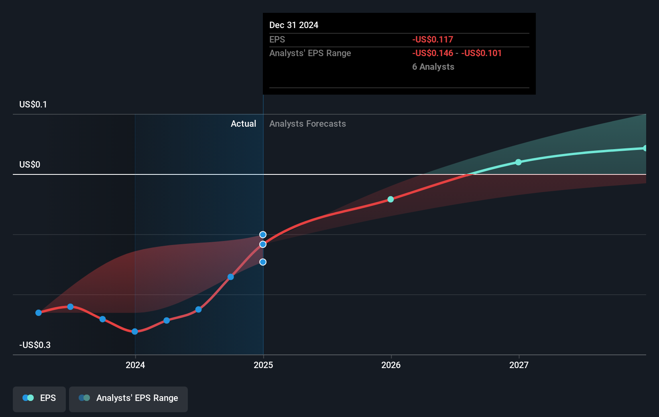Click the US$0 y-axis label

[x=30, y=164]
